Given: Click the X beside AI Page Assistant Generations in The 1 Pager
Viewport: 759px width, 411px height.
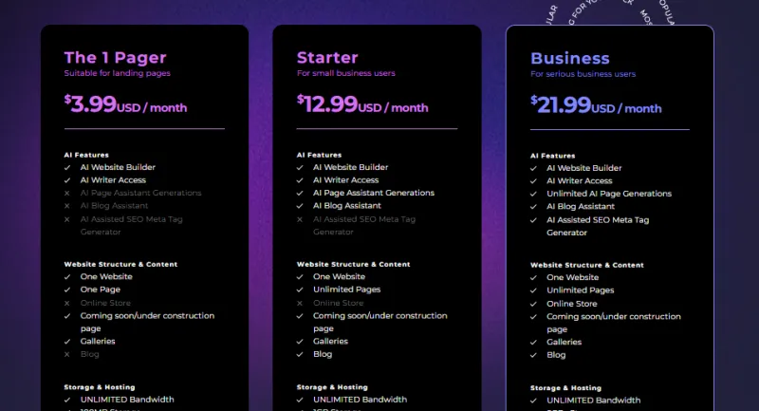Looking at the screenshot, I should 67,193.
